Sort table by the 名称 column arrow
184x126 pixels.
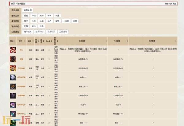(25, 41)
